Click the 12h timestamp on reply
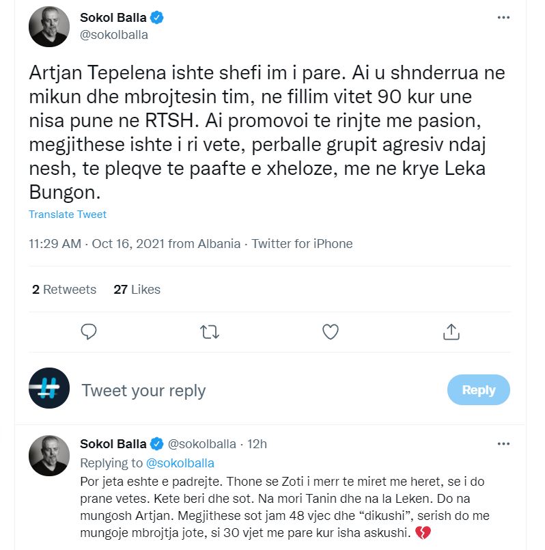This screenshot has height=550, width=545. [x=257, y=444]
